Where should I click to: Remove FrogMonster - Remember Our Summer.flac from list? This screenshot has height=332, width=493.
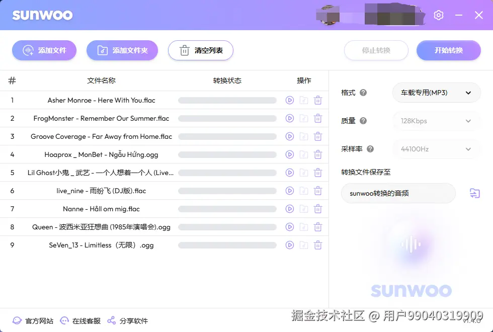(x=318, y=119)
